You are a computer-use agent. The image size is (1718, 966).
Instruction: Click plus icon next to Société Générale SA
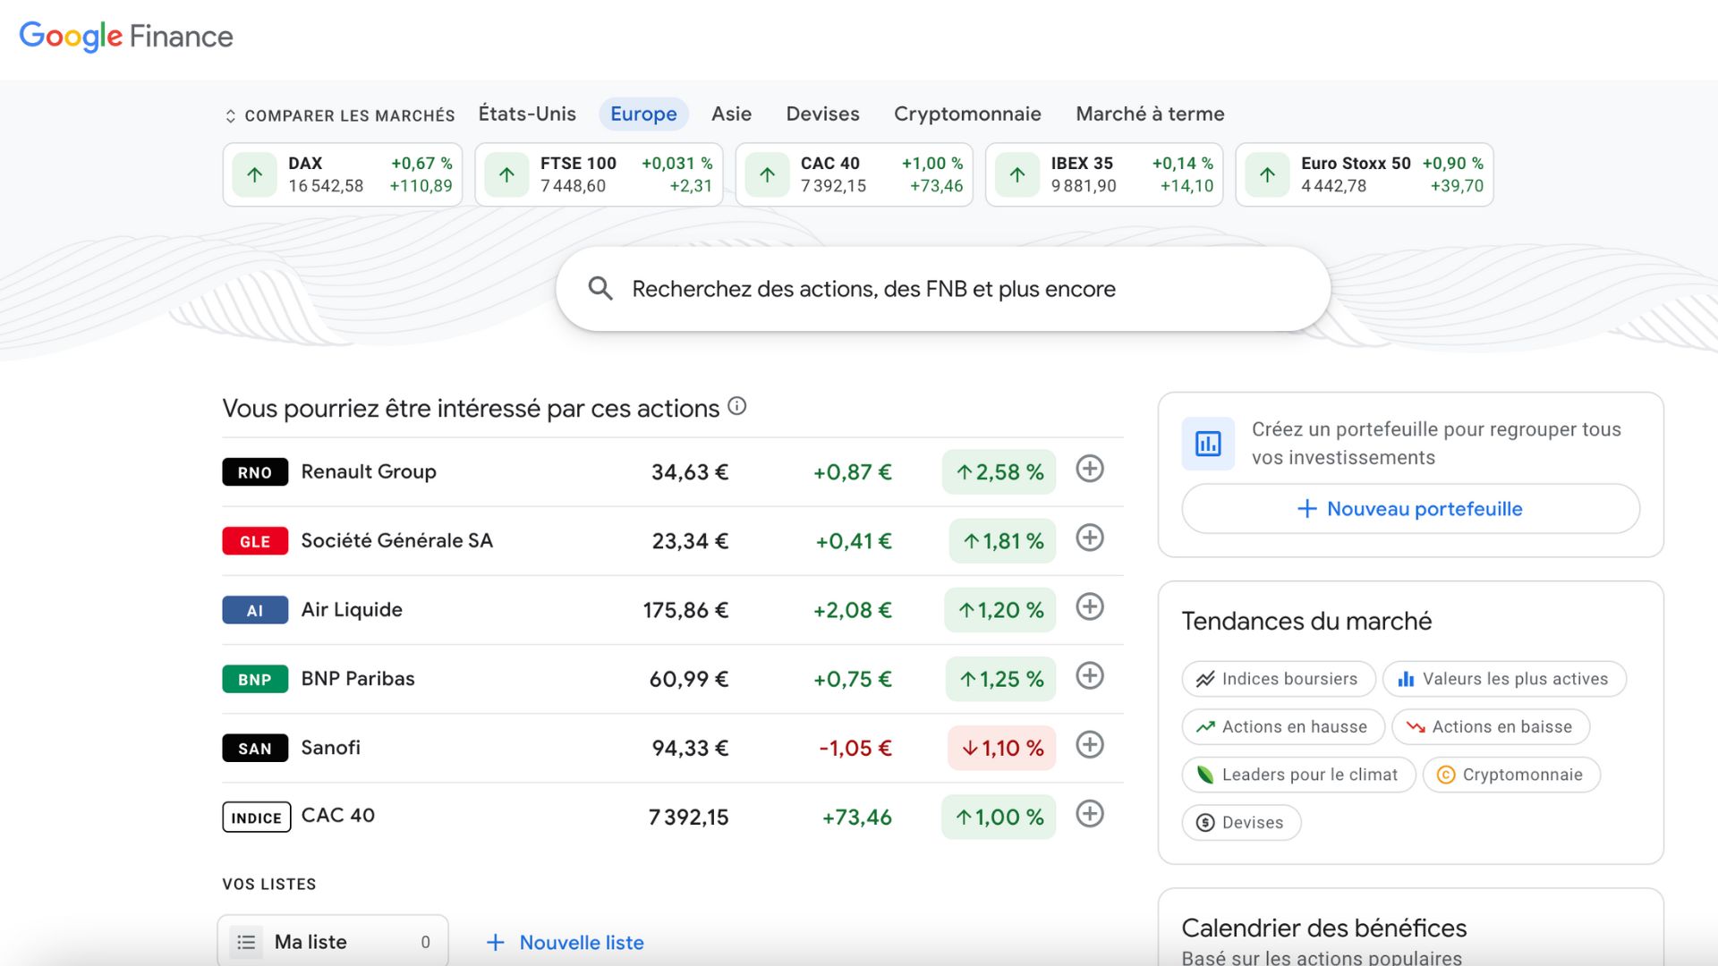pos(1089,538)
